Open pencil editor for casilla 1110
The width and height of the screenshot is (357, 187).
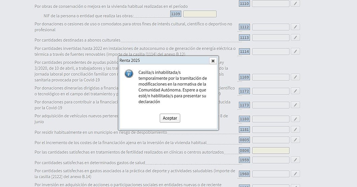pos(295,4)
